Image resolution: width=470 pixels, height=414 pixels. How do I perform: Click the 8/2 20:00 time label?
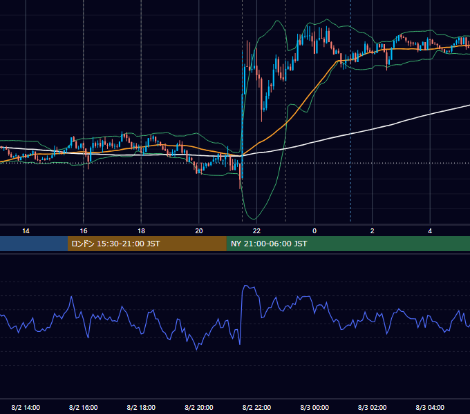(x=199, y=407)
